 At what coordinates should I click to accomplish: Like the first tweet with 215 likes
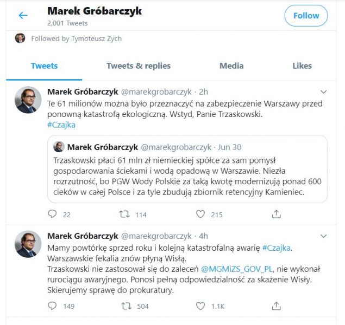click(x=200, y=214)
